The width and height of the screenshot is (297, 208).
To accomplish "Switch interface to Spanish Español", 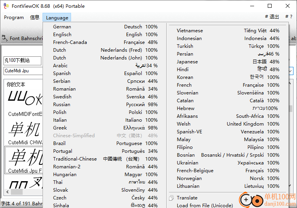I will [105, 73].
